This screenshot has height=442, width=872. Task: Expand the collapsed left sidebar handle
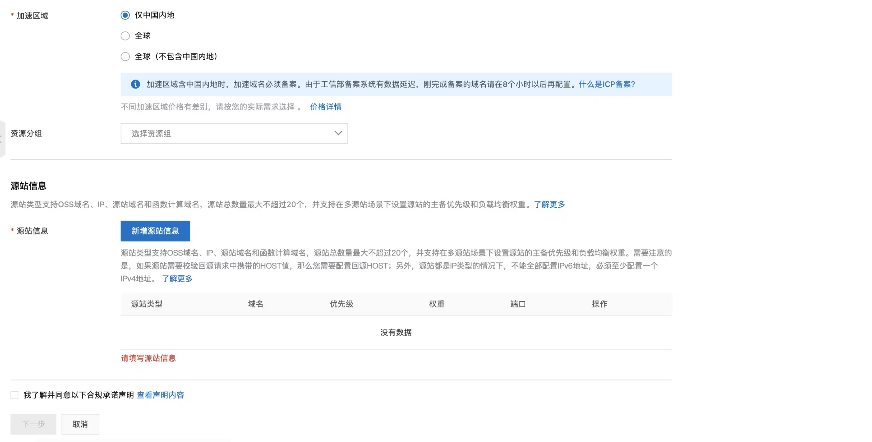(x=2, y=139)
